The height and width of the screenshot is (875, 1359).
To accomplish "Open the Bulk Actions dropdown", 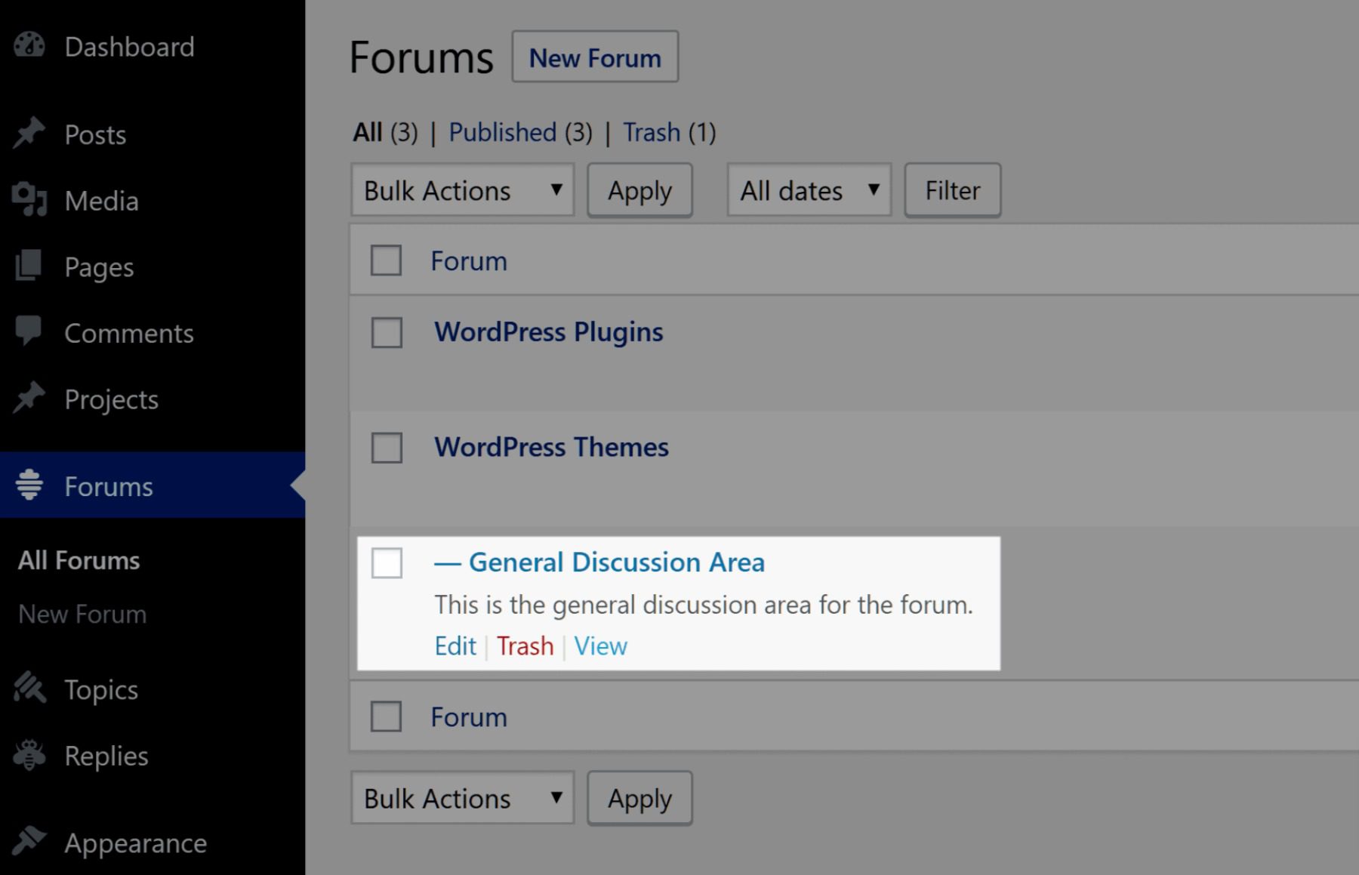I will click(x=461, y=190).
